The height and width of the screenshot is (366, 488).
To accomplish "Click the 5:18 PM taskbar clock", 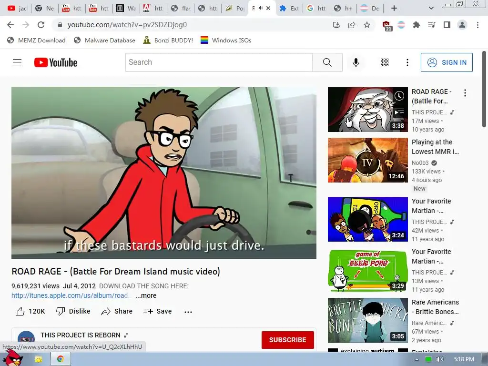I will 464,359.
